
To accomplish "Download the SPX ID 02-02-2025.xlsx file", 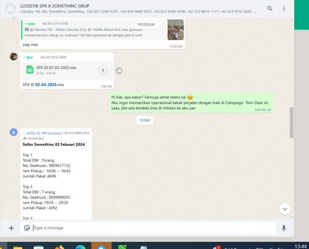I will 103,70.
